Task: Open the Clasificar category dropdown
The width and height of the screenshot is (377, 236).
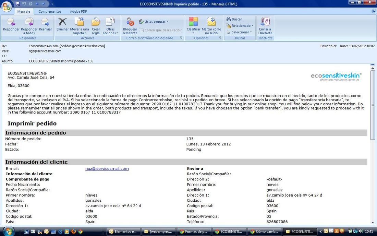Action: [x=193, y=26]
